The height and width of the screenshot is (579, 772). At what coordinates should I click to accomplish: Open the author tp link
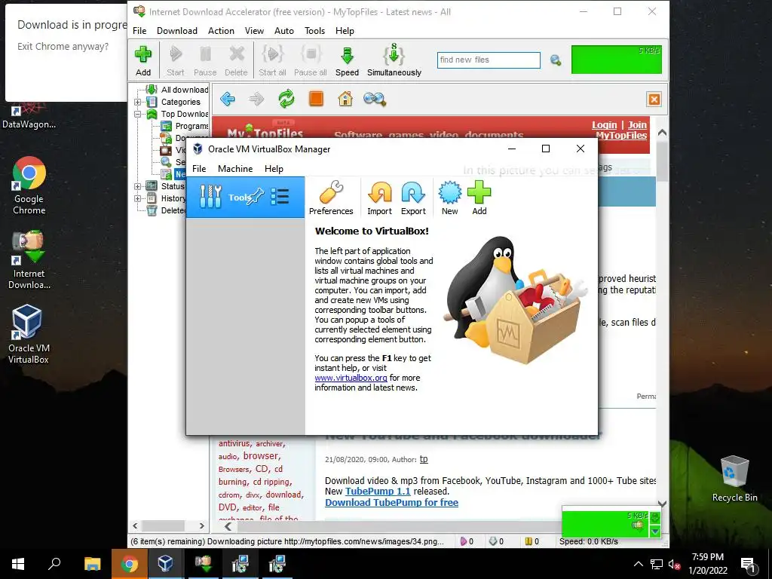tap(424, 459)
